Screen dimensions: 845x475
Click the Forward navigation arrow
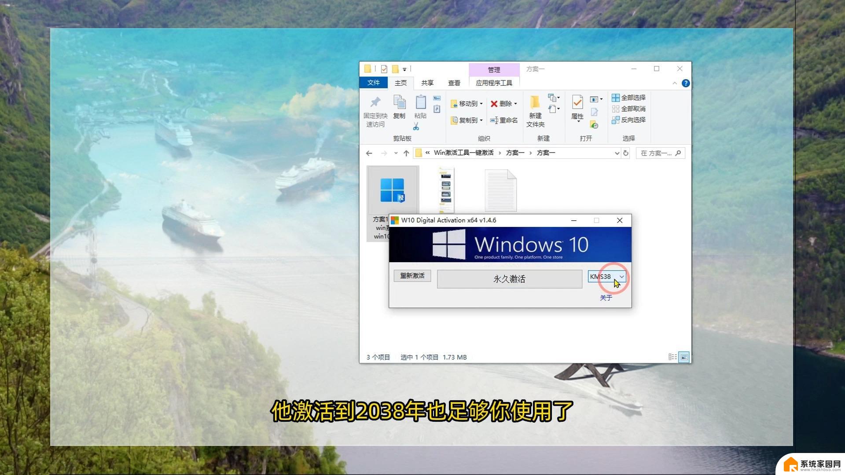click(384, 153)
